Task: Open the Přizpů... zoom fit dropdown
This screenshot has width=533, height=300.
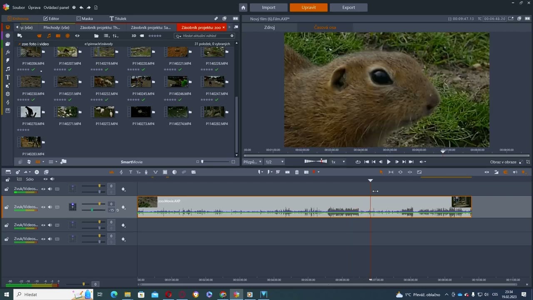Action: pos(252,162)
